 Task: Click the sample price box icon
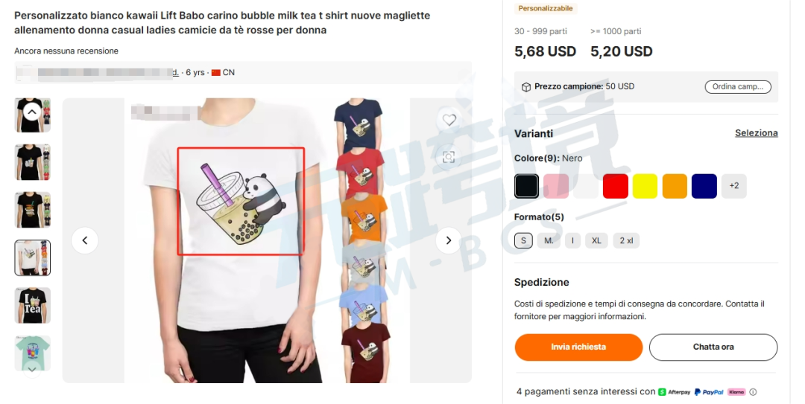526,87
